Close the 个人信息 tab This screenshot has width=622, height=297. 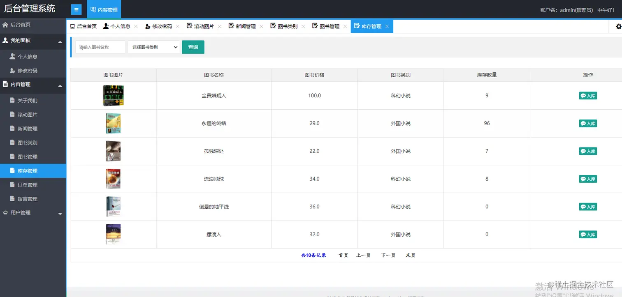136,26
